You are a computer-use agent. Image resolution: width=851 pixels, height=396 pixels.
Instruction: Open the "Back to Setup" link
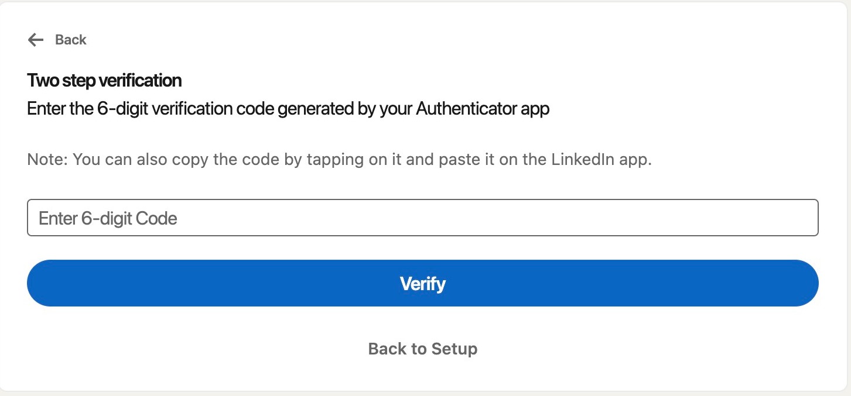coord(422,349)
